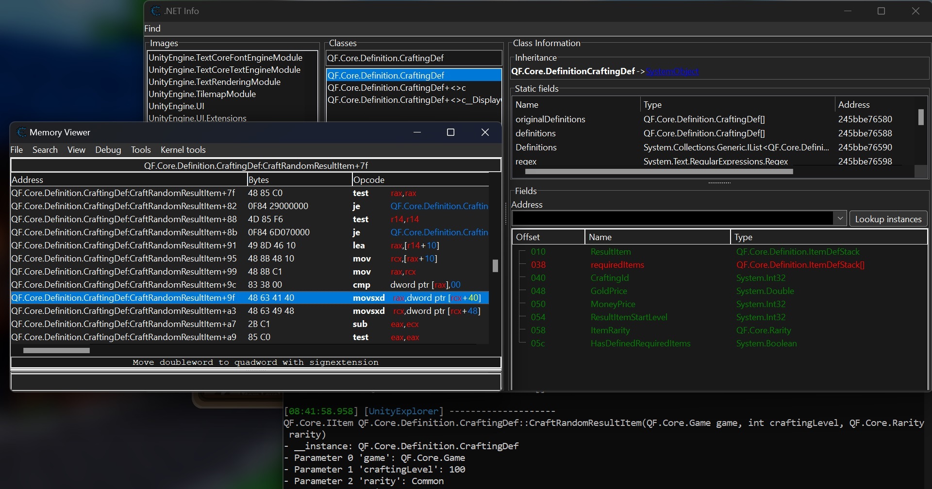Select the regex static field row
The width and height of the screenshot is (932, 489).
[x=714, y=161]
